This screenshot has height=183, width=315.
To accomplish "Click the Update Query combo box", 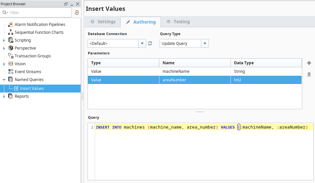I will tap(184, 43).
